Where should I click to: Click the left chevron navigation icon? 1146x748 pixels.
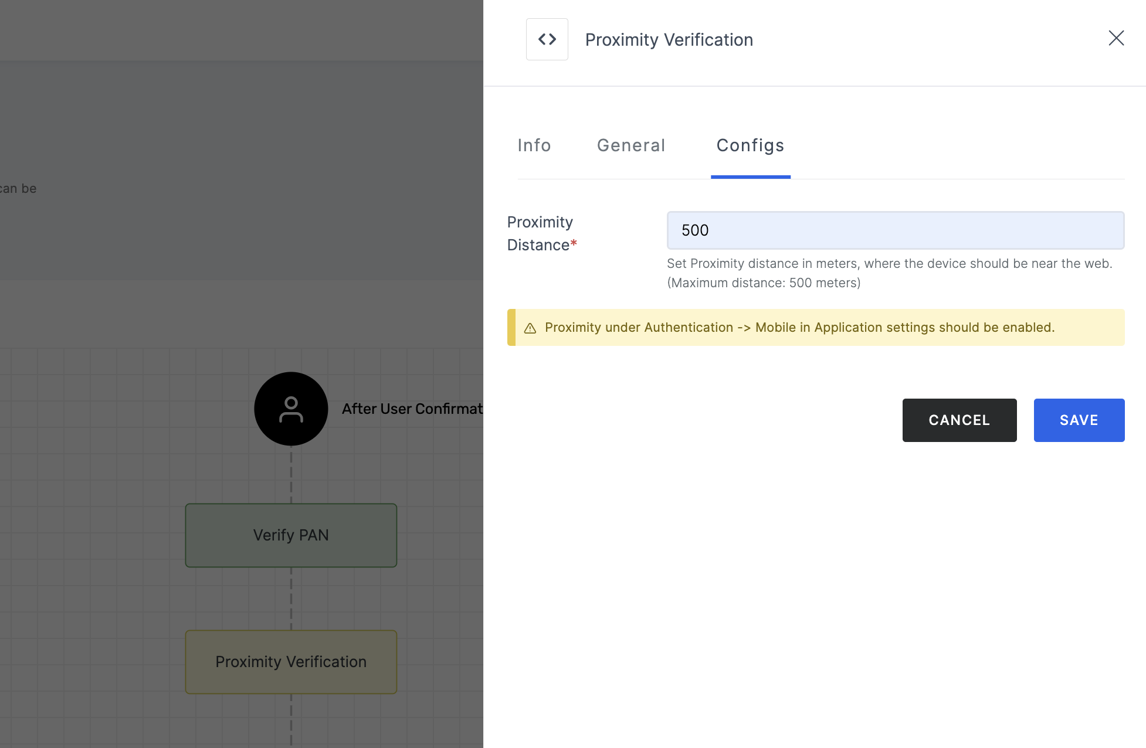542,39
